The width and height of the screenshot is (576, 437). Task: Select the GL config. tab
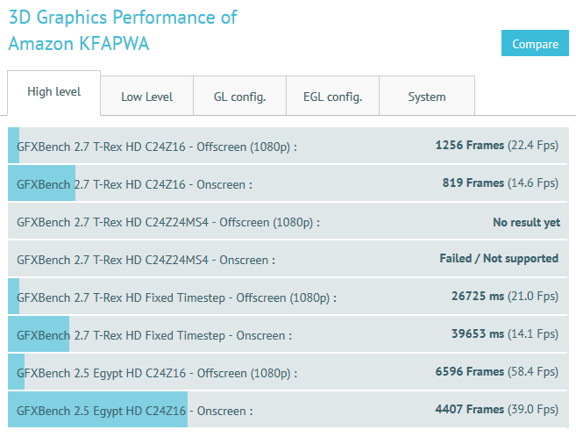pyautogui.click(x=239, y=97)
